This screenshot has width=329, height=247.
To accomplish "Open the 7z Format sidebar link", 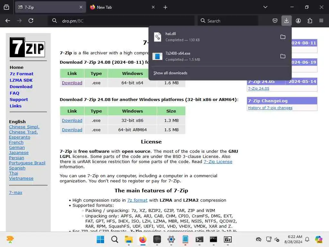I will tap(22, 74).
